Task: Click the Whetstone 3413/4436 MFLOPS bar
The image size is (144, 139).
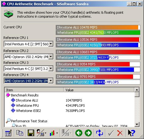Action: [x=98, y=82]
